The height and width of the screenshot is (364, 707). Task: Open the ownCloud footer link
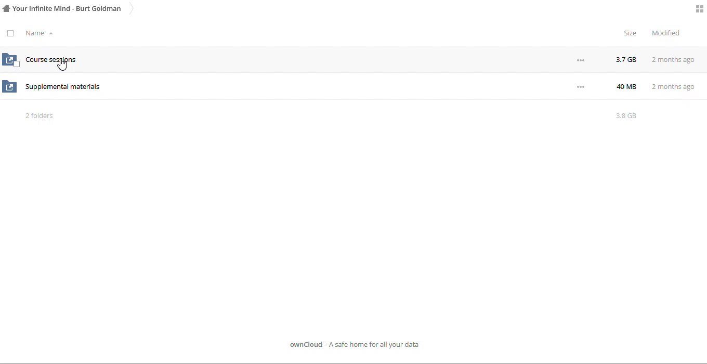306,345
